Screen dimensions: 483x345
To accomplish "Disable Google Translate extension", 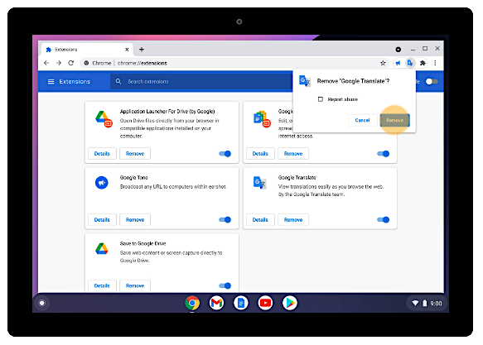I will pyautogui.click(x=384, y=220).
